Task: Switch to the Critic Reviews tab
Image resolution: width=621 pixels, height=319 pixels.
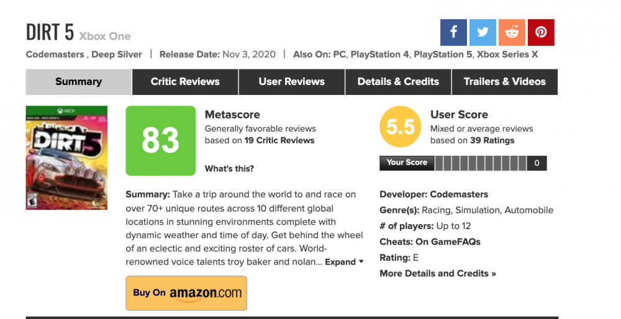Action: [185, 82]
